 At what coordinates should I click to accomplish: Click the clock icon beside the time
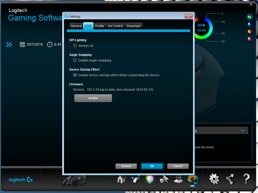coord(50,44)
